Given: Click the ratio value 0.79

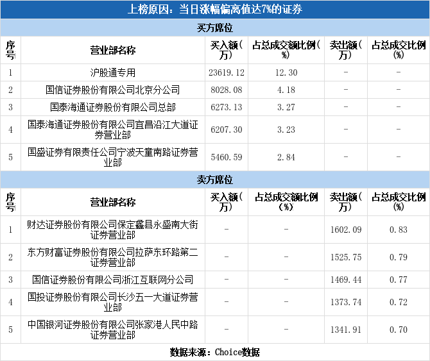Looking at the screenshot, I should pyautogui.click(x=399, y=257).
